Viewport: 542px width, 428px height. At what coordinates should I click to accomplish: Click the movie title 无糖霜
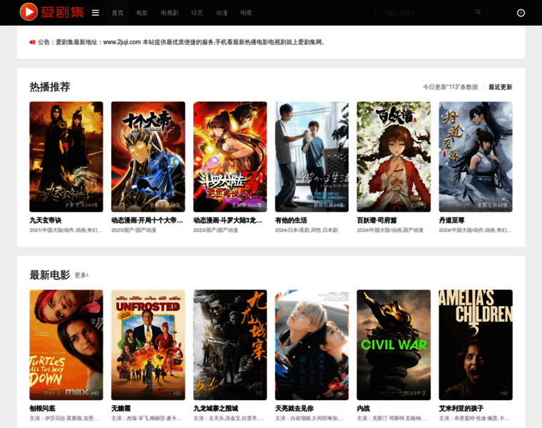click(121, 409)
